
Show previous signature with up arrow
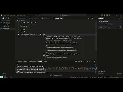[44, 55]
